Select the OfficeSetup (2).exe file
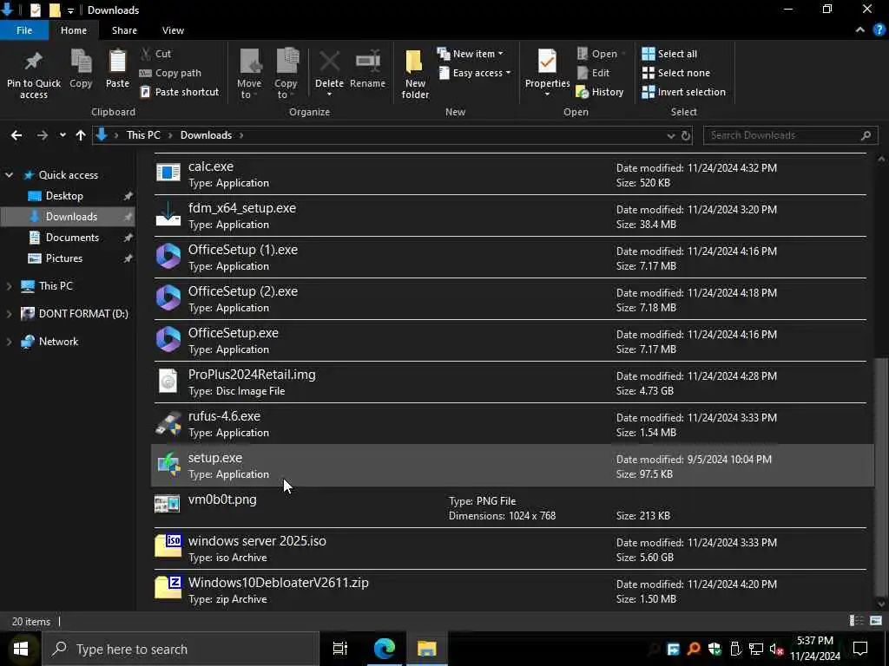 click(510, 299)
